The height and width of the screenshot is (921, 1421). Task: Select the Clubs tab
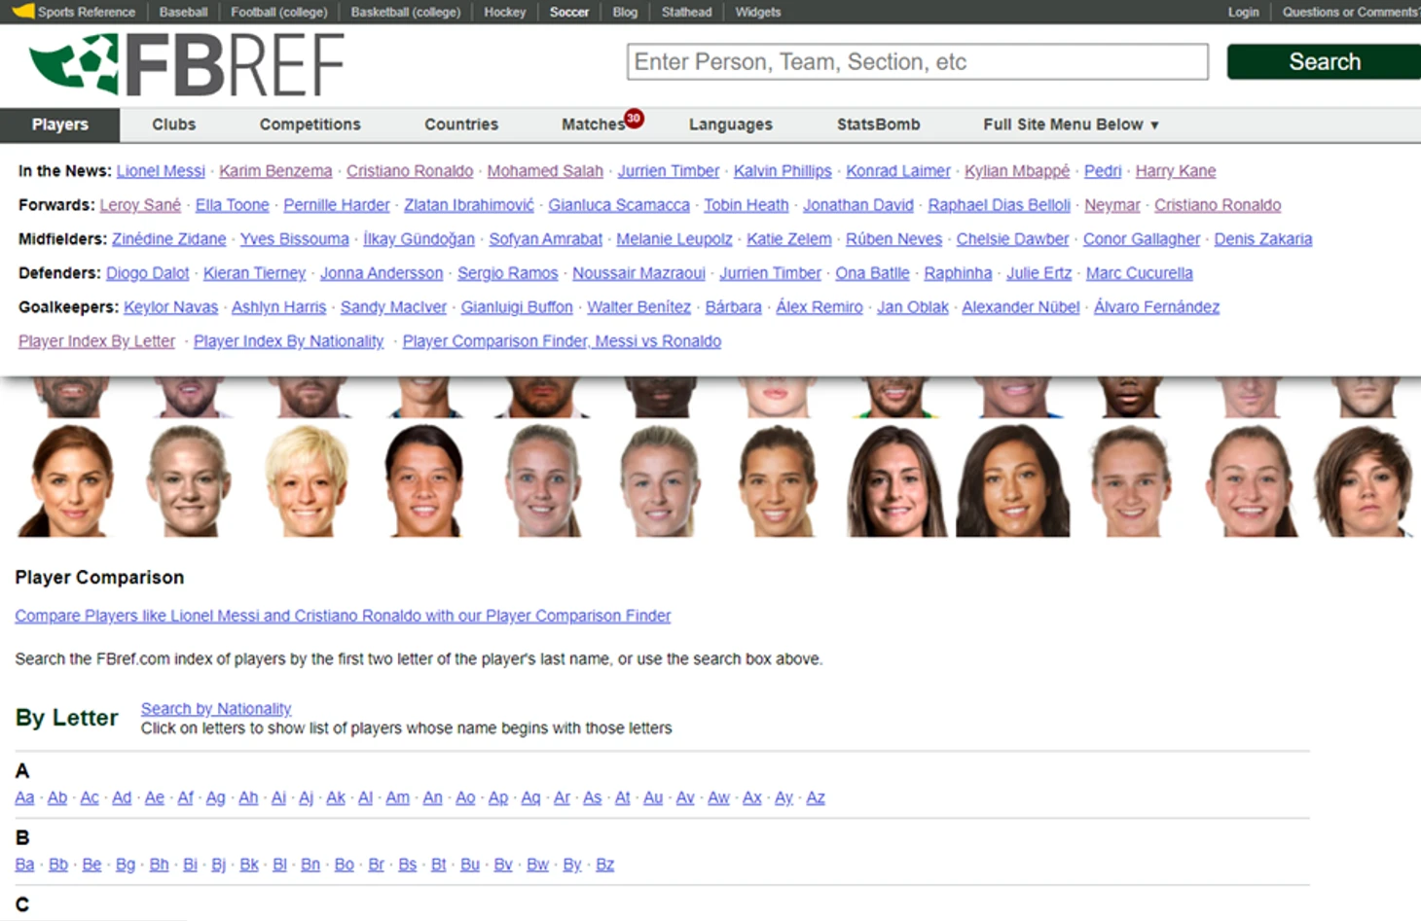[x=173, y=124]
